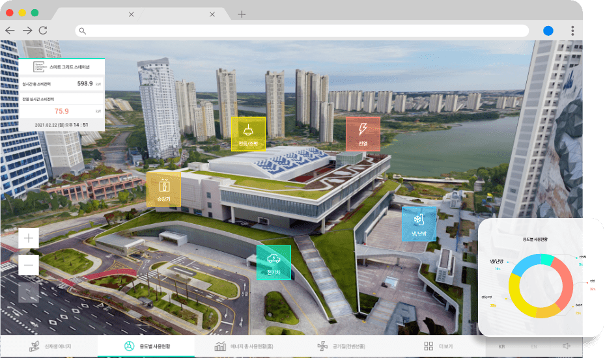This screenshot has height=358, width=605.
Task: Click the orange donut chart segment
Action: 548,311
